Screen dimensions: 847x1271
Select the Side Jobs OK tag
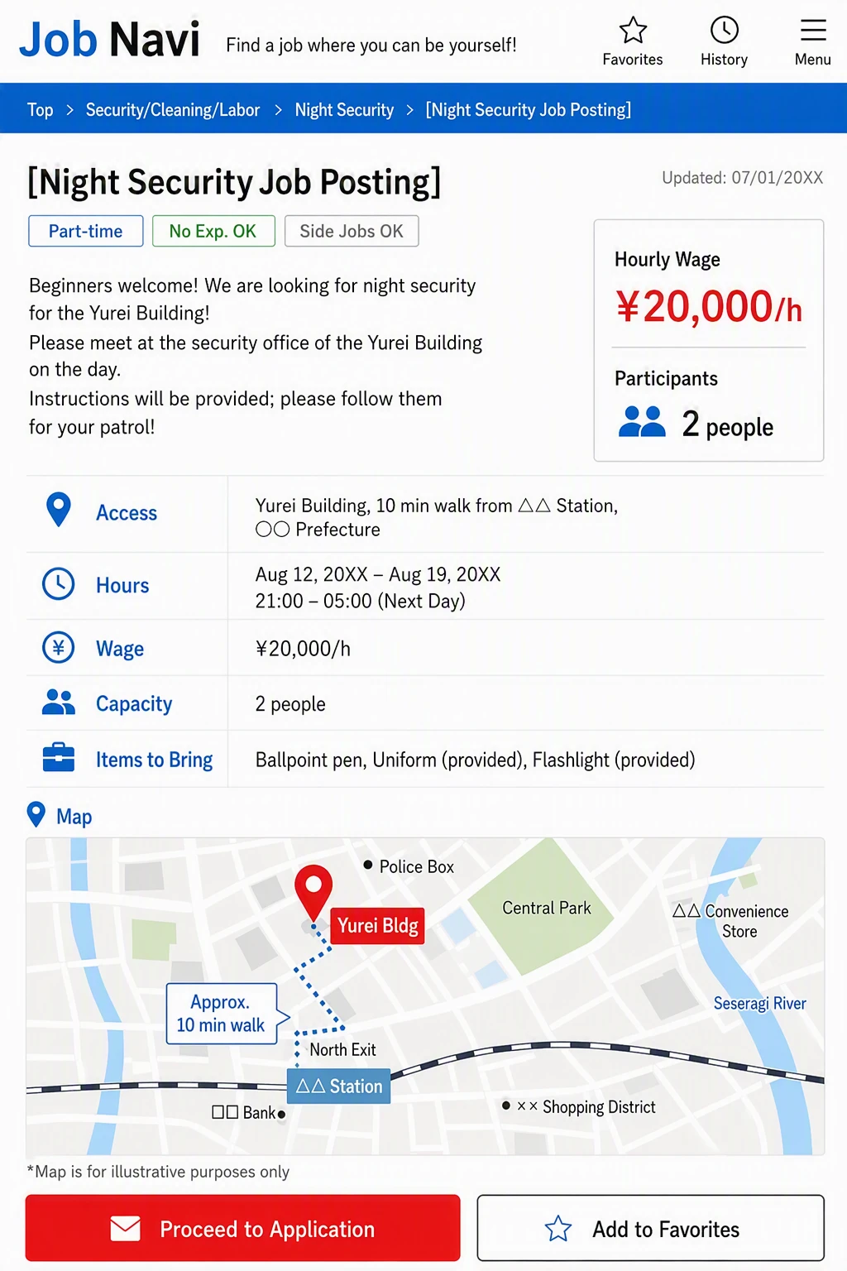coord(352,231)
